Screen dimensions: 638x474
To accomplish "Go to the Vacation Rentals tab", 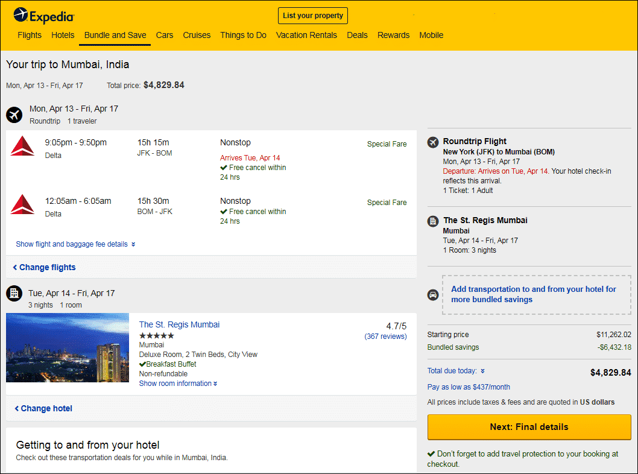I will [x=306, y=35].
